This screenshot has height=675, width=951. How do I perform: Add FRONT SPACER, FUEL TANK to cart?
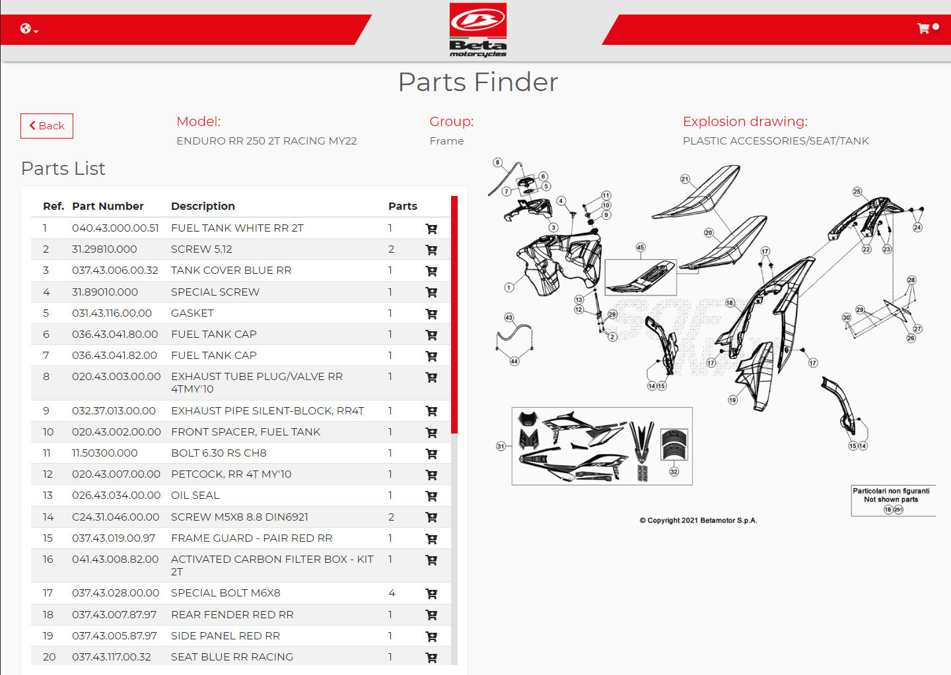(431, 433)
